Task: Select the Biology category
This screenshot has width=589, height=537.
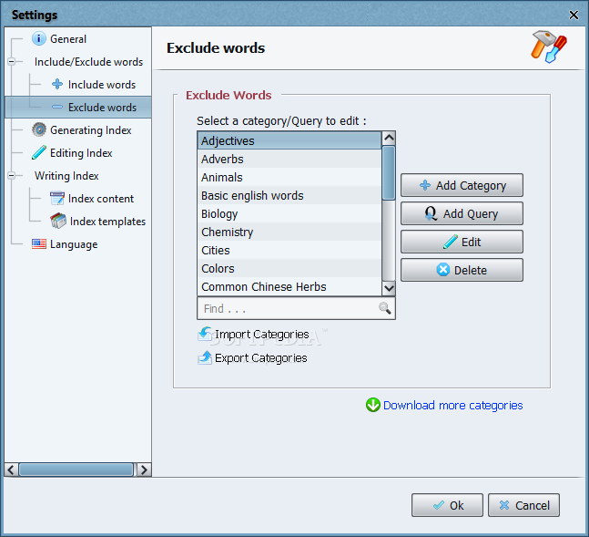Action: pyautogui.click(x=289, y=213)
